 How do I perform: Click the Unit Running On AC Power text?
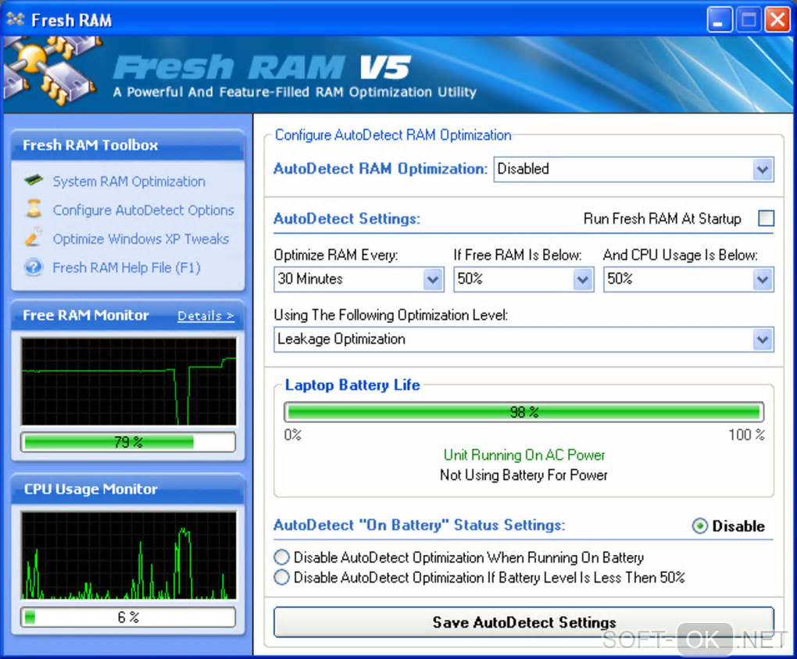(524, 455)
